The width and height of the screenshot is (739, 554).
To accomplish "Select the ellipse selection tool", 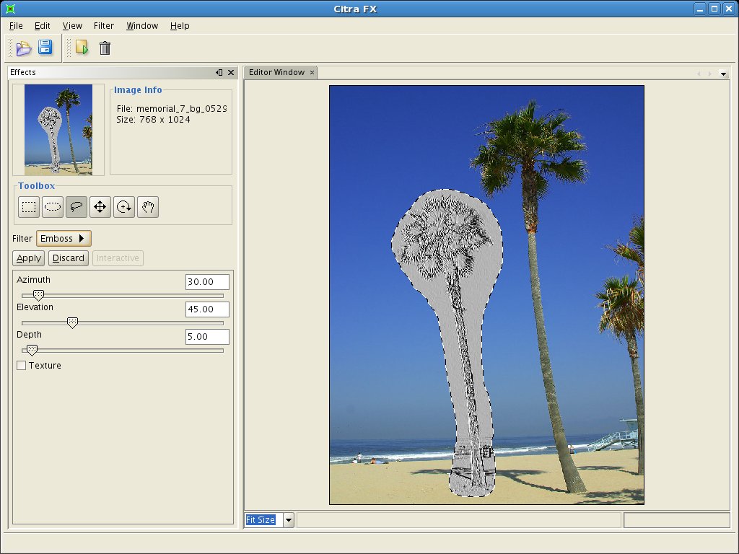I will (x=53, y=207).
